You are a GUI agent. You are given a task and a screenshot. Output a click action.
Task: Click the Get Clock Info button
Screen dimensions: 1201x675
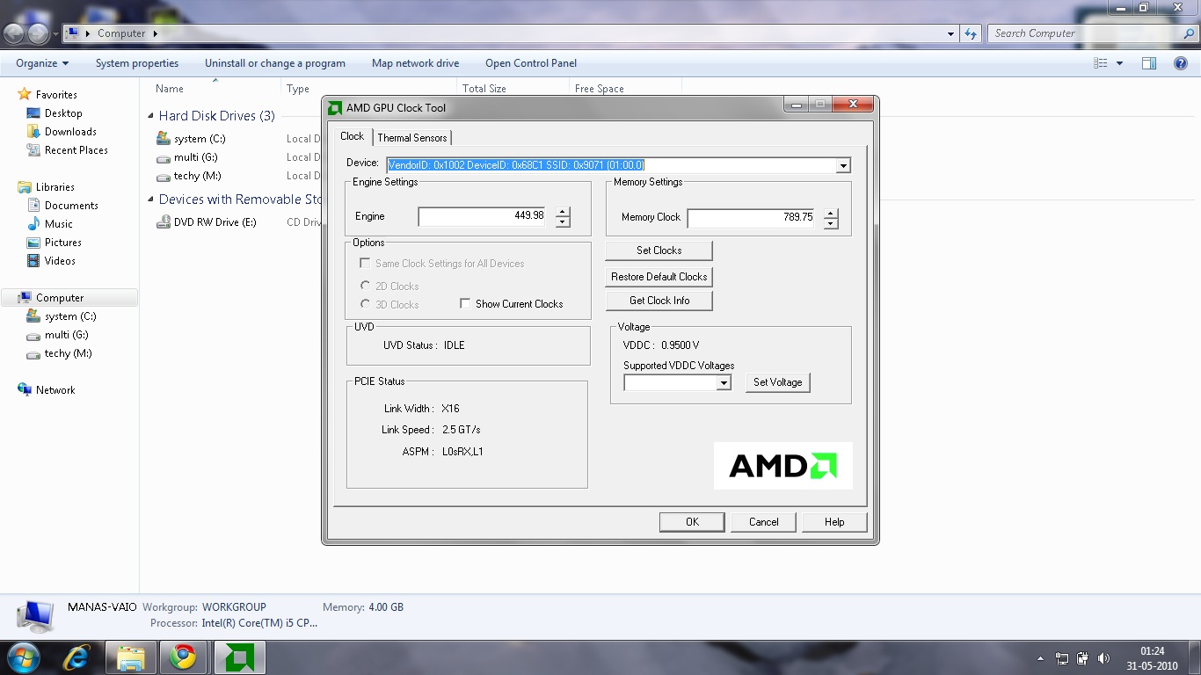[659, 301]
